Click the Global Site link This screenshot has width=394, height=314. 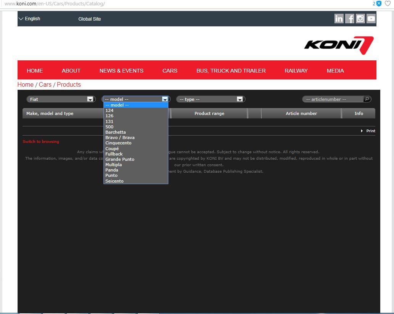(x=89, y=19)
